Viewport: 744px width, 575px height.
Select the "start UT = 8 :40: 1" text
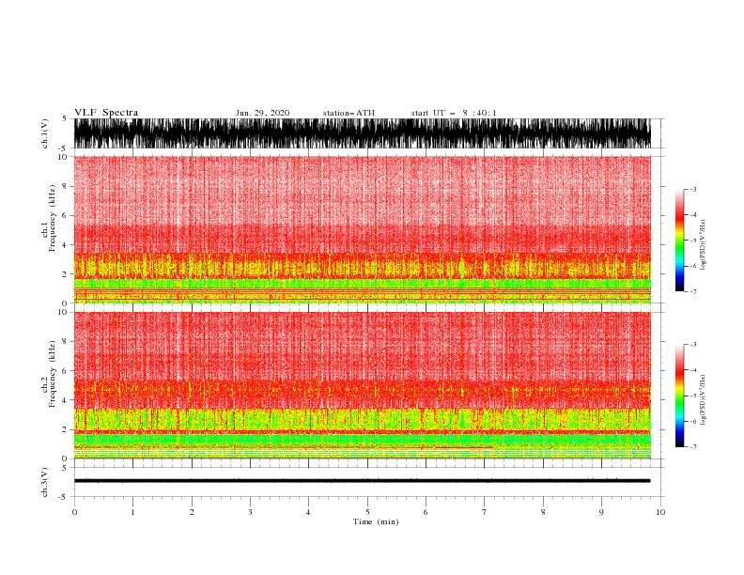tap(454, 113)
